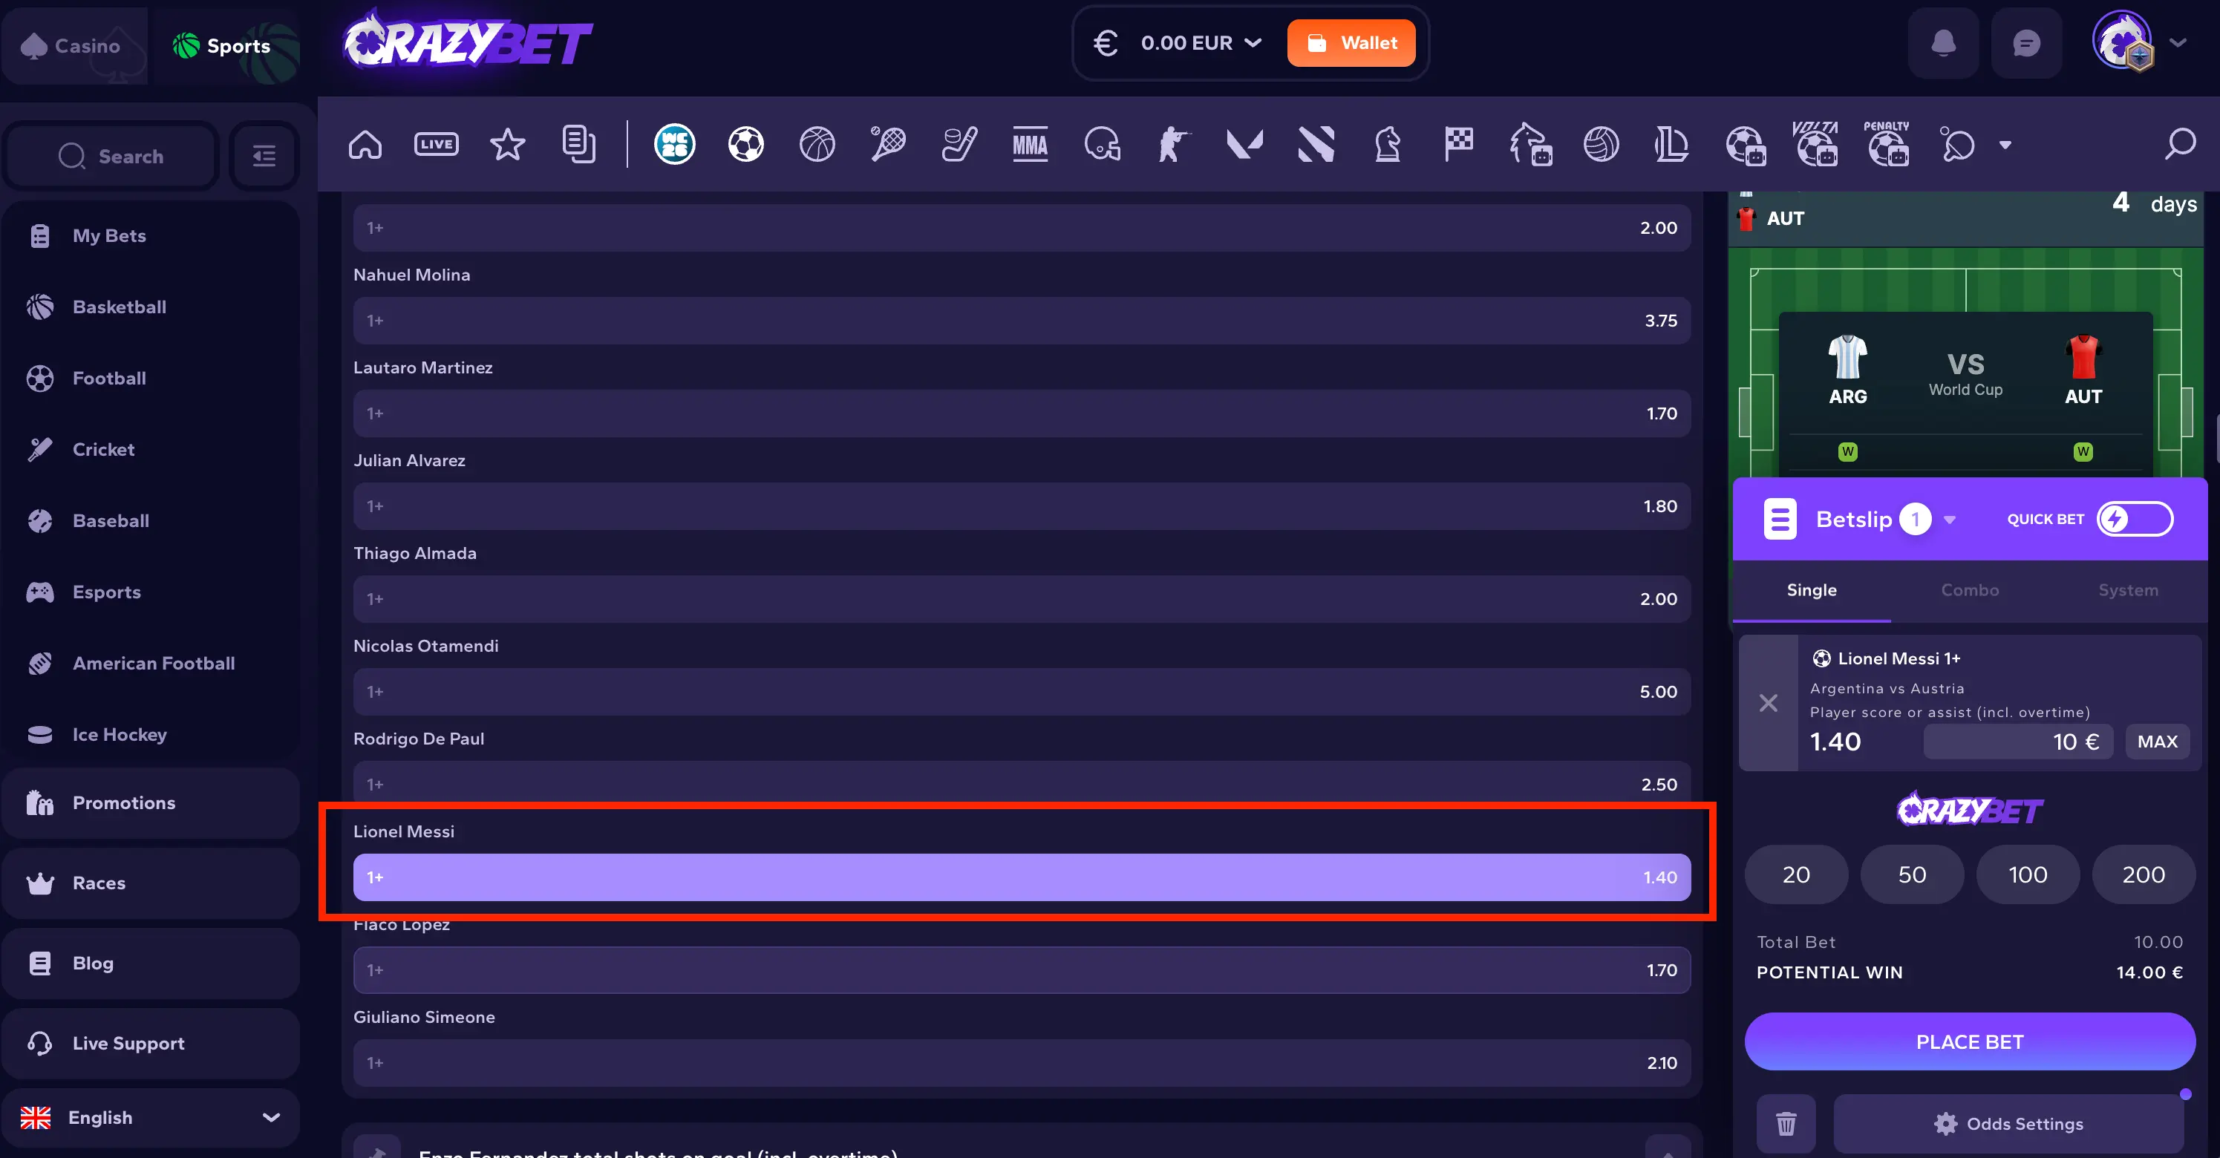The width and height of the screenshot is (2220, 1158).
Task: Open the Wallet button
Action: (1351, 43)
